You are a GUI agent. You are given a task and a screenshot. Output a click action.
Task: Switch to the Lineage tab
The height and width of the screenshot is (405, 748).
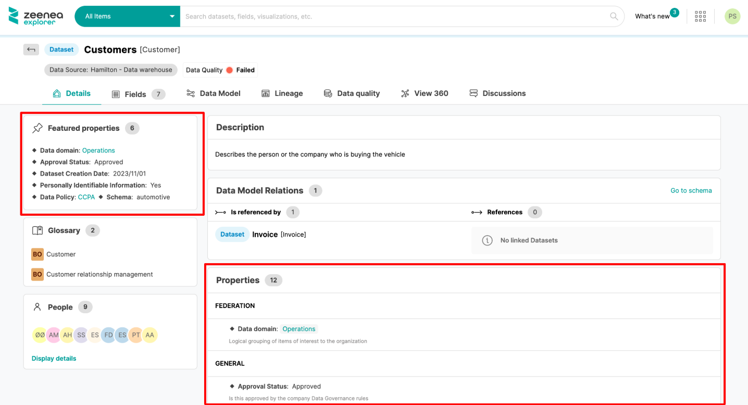tap(282, 93)
